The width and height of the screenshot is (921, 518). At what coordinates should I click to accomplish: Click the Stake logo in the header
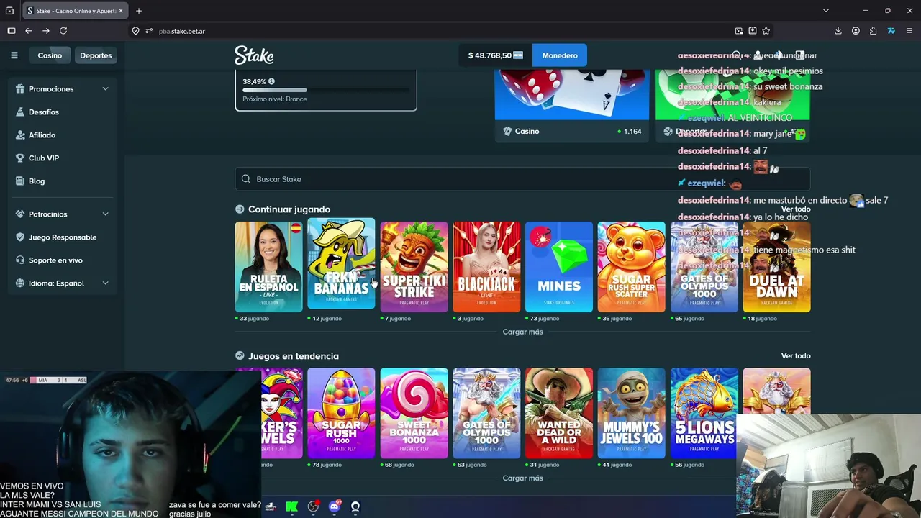click(x=254, y=55)
